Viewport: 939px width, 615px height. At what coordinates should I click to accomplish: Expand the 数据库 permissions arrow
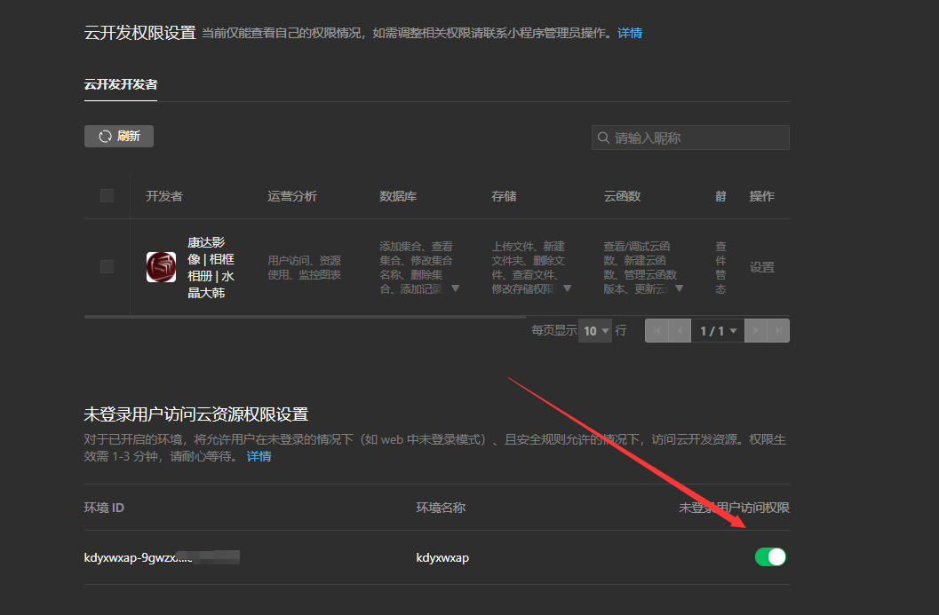point(455,288)
